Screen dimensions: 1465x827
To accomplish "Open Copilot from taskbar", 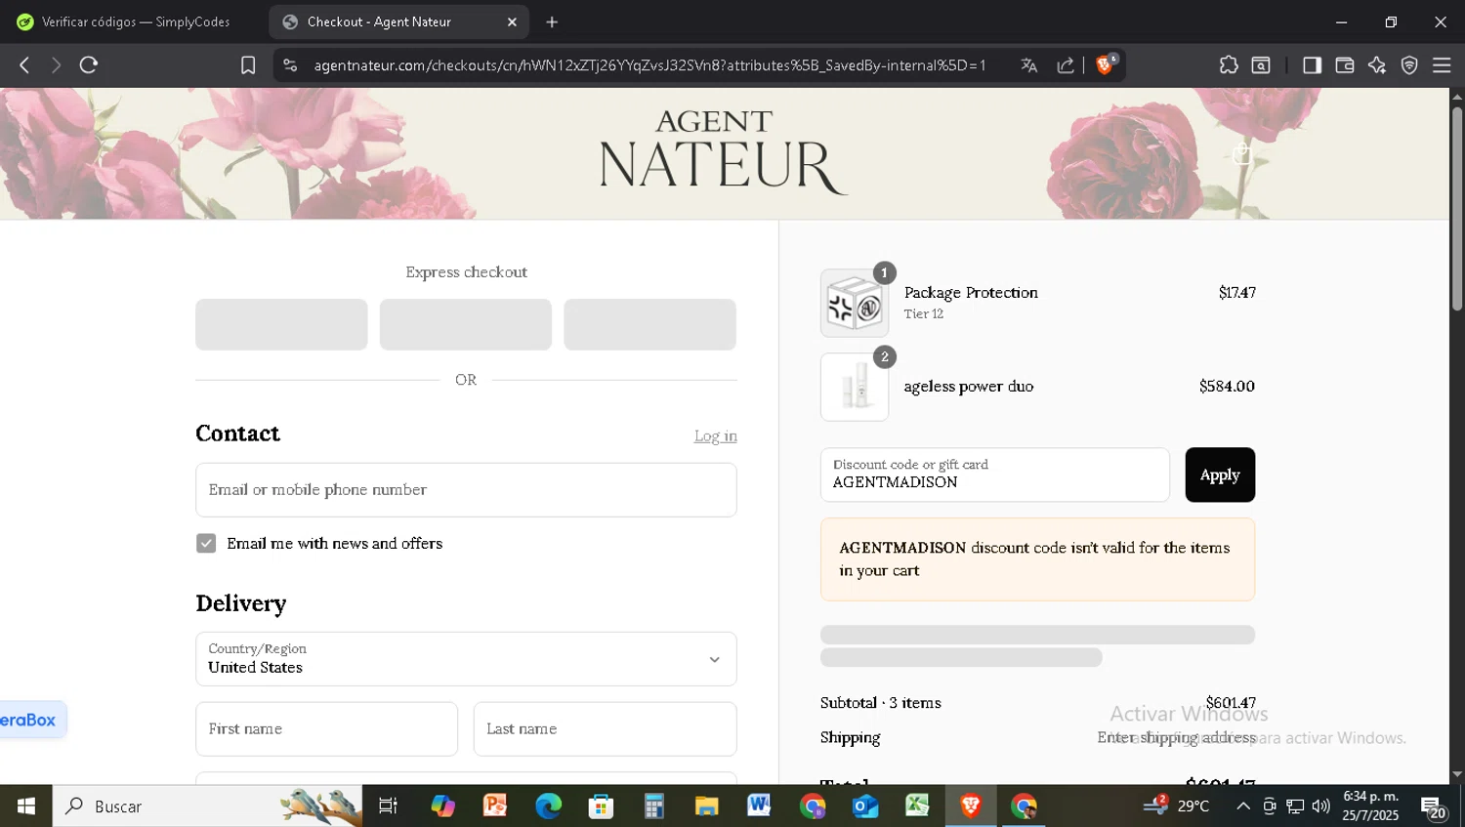I will click(442, 806).
